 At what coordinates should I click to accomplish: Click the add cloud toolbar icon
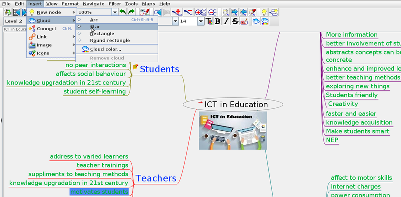pos(256,21)
